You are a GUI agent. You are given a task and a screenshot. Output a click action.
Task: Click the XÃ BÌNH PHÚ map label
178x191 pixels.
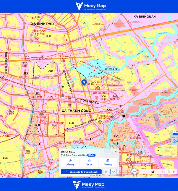pos(42,24)
